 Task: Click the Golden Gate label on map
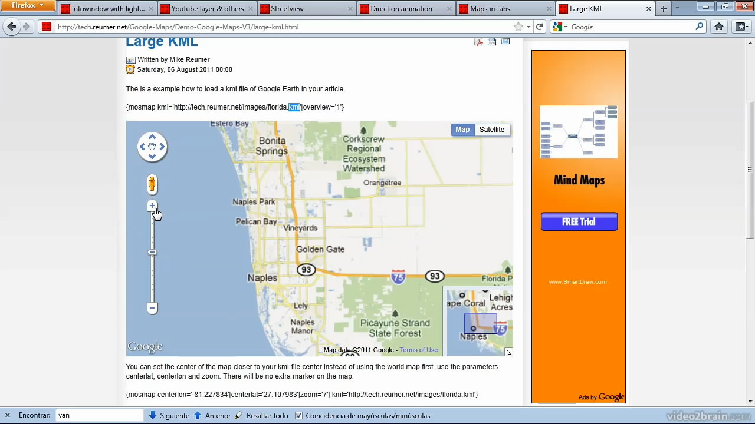pyautogui.click(x=320, y=249)
